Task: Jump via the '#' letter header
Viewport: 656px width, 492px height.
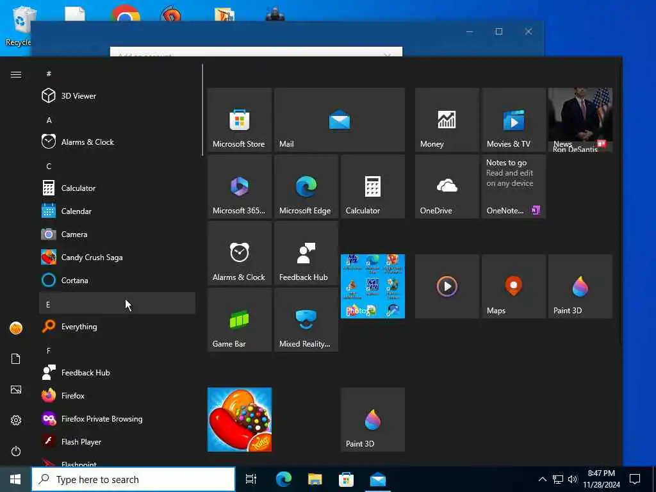Action: coord(117,74)
